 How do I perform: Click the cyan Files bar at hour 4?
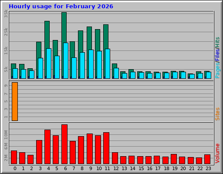(x=49, y=64)
